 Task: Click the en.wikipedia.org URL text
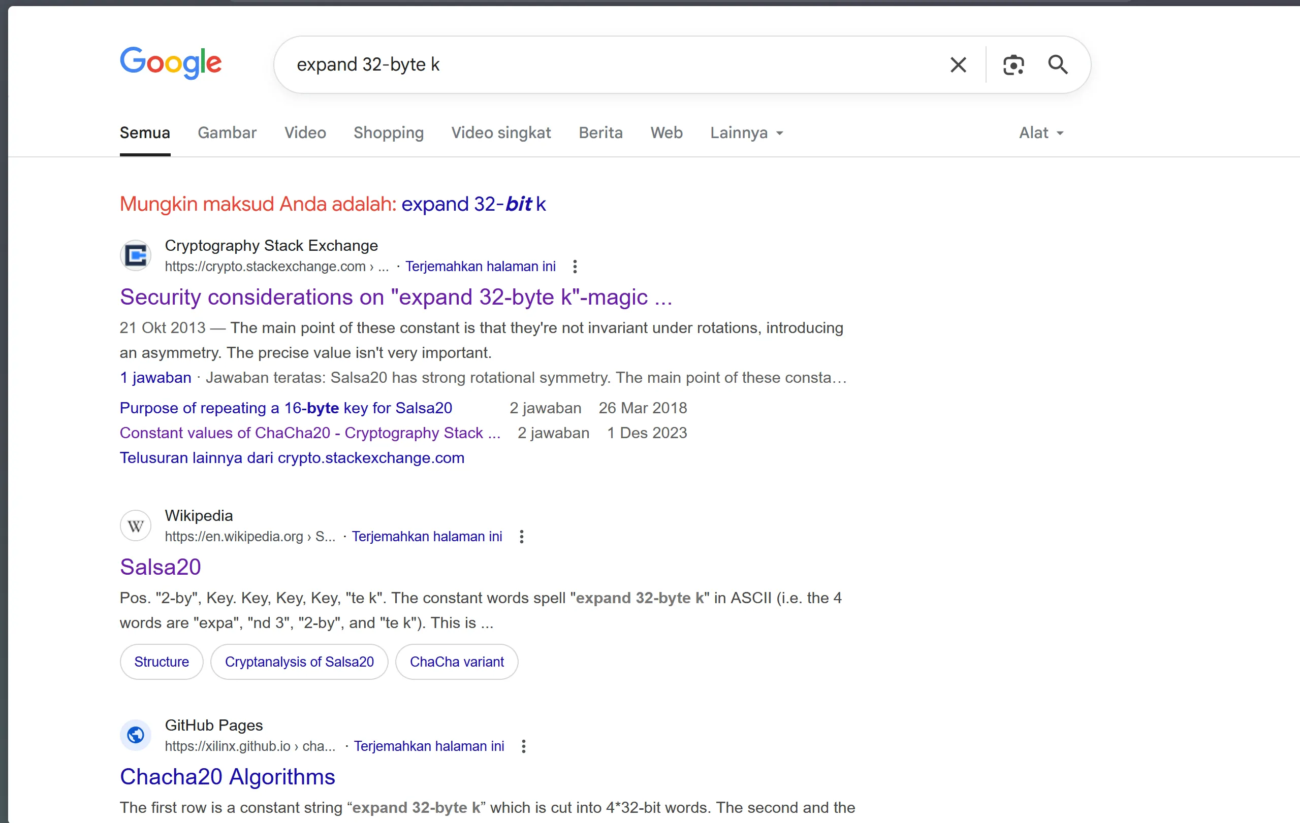point(250,537)
